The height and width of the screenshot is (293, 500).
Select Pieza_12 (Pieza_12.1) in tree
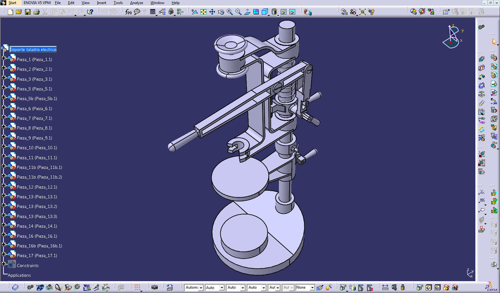[x=37, y=187]
